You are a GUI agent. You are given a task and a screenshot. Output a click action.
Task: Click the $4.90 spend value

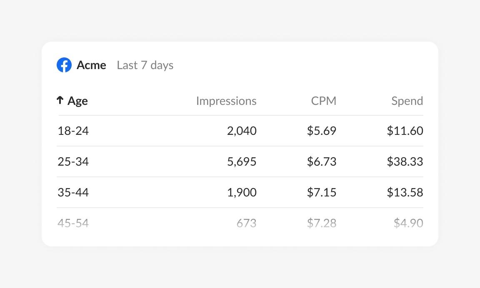click(408, 223)
